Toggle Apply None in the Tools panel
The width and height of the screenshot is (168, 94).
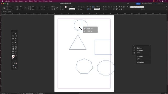tap(16, 63)
